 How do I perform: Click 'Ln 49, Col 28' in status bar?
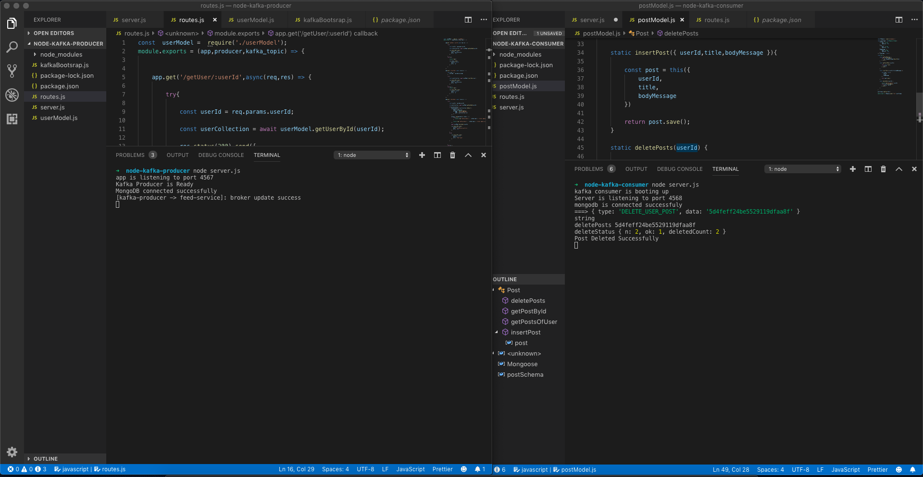730,470
